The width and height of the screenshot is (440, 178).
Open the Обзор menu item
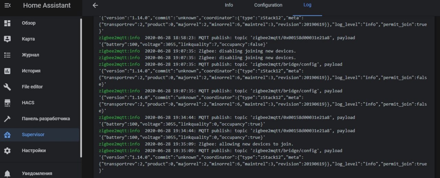pos(40,23)
